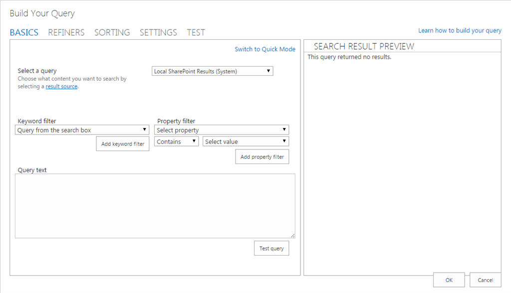The image size is (511, 293).
Task: Confirm with the OK button
Action: click(449, 280)
